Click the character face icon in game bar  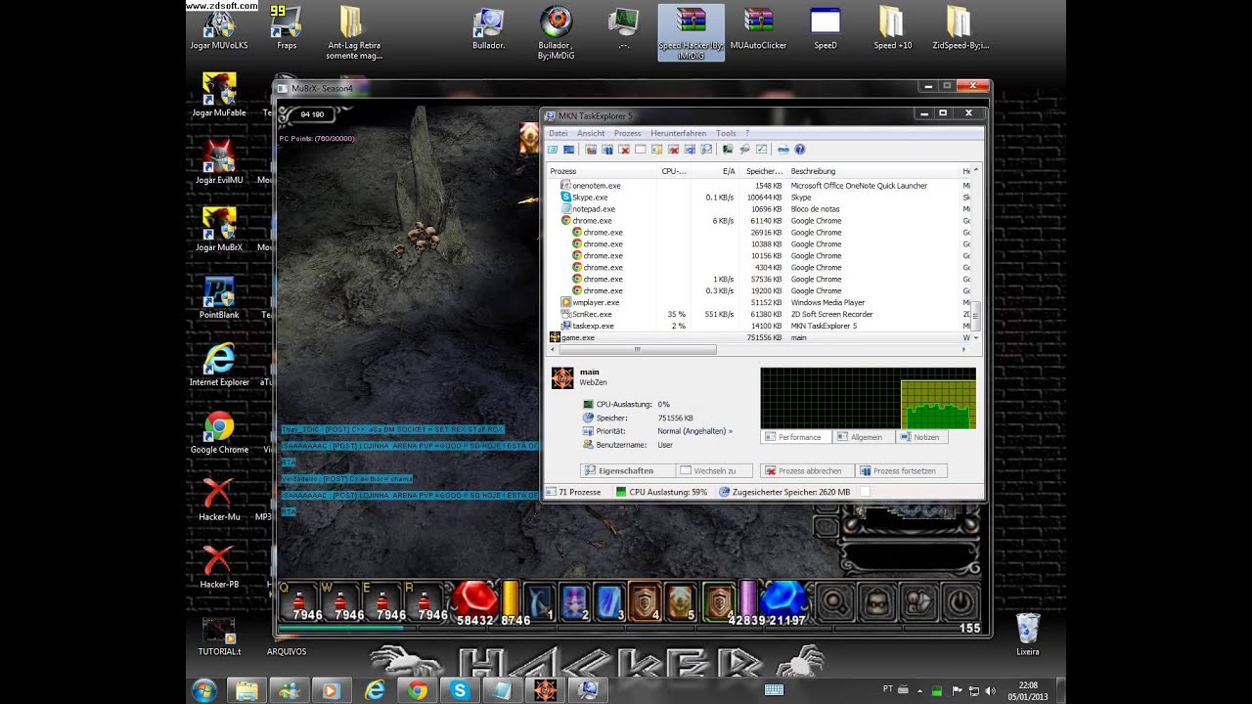point(877,601)
